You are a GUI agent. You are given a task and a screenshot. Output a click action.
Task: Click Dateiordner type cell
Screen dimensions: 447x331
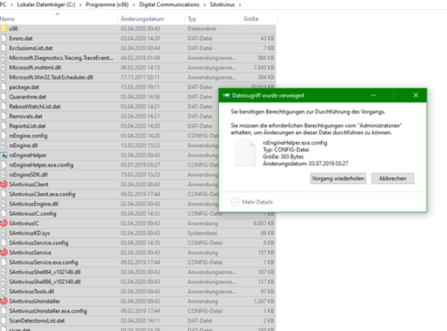[x=202, y=29]
